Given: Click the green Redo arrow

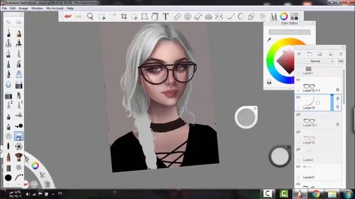Looking at the screenshot, I should 78,16.
